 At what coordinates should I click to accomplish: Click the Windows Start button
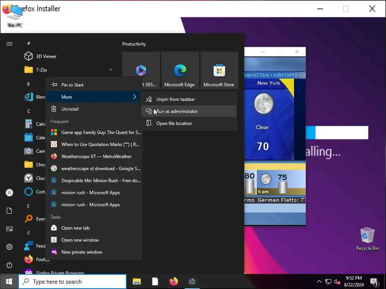[x=9, y=281]
